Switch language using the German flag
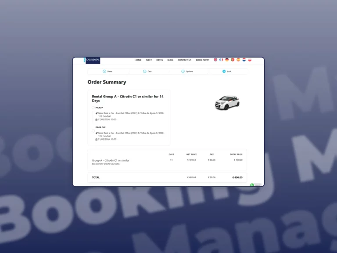Screen dimensions: 337x253 coord(227,60)
